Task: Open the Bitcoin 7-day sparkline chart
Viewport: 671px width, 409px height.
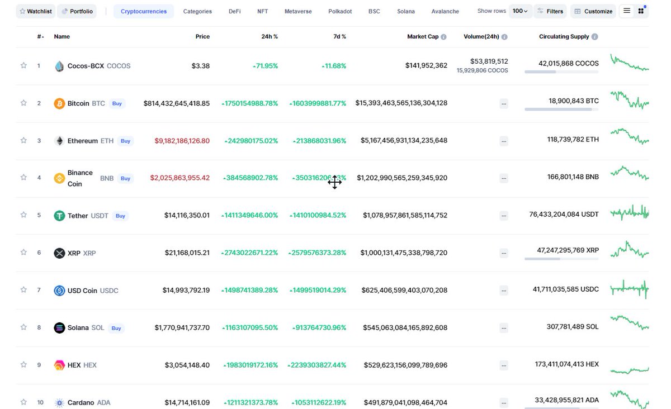Action: pyautogui.click(x=630, y=100)
